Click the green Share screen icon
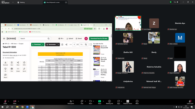Screen dimensions: 195x109 point(100,101)
